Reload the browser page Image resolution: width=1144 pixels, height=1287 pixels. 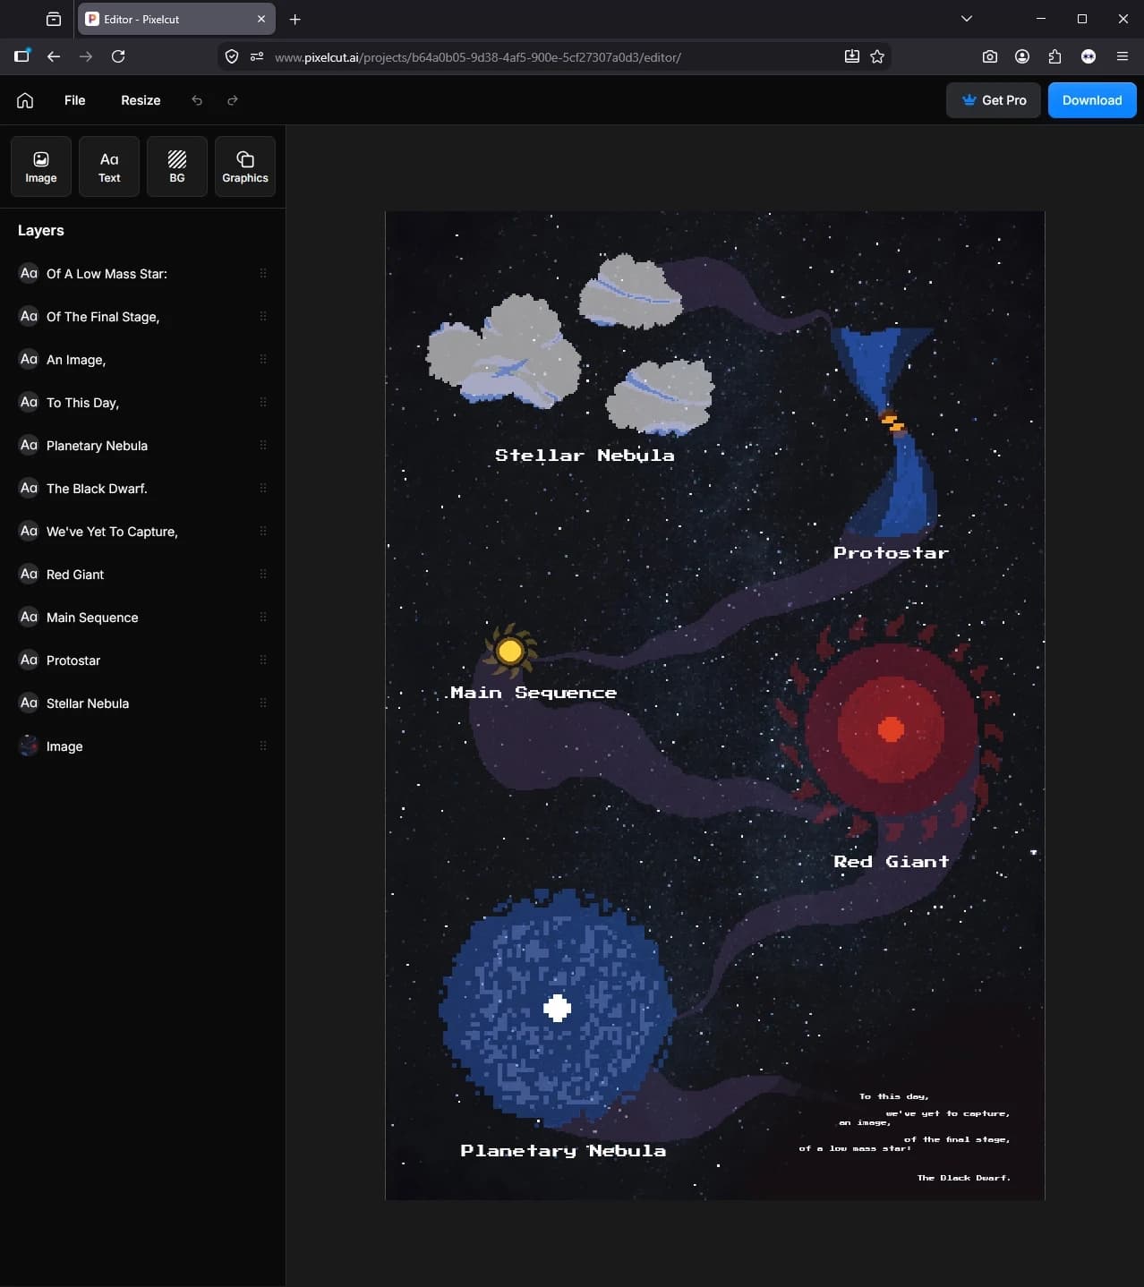118,56
